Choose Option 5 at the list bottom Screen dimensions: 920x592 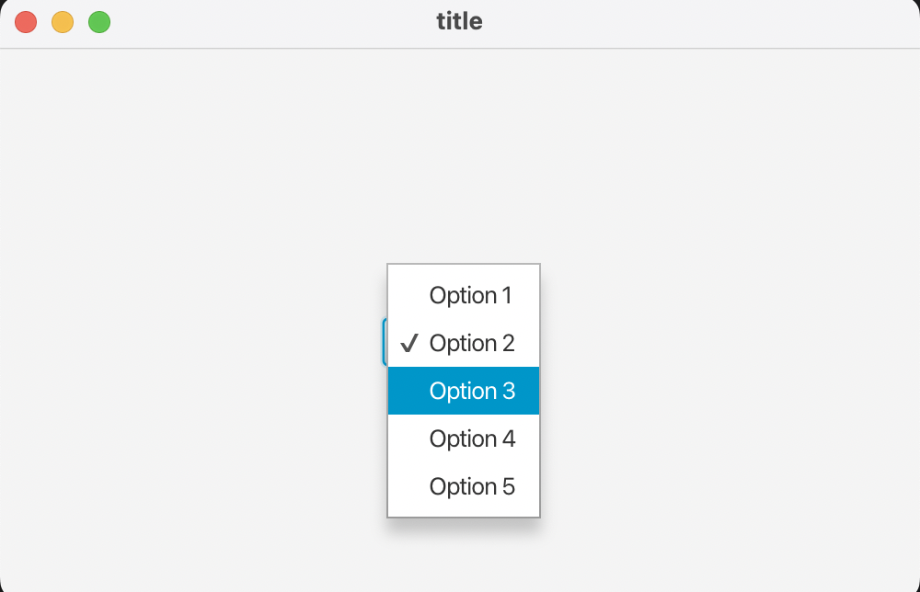point(472,487)
